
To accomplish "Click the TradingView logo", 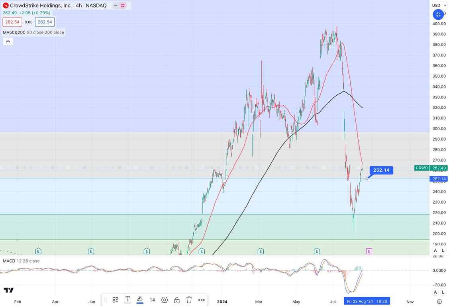I will [x=9, y=290].
